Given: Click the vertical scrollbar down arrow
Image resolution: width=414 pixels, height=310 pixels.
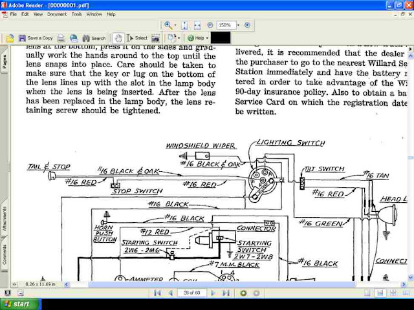Looking at the screenshot, I should coord(411,277).
